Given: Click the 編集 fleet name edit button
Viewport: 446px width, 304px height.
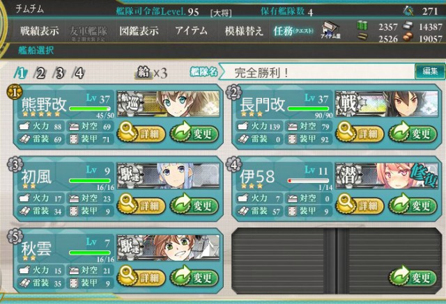Looking at the screenshot, I should point(430,71).
